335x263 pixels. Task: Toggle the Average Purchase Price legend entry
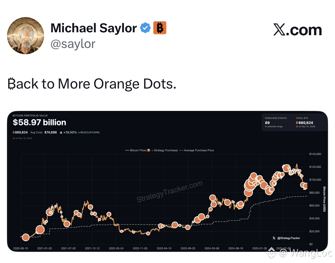tap(196, 150)
